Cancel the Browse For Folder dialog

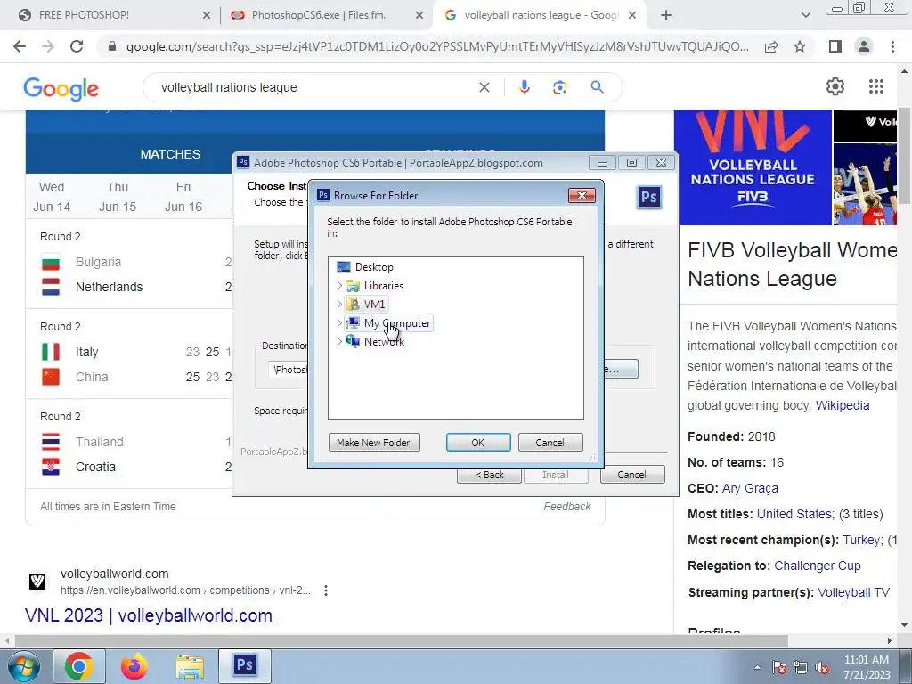pyautogui.click(x=550, y=443)
